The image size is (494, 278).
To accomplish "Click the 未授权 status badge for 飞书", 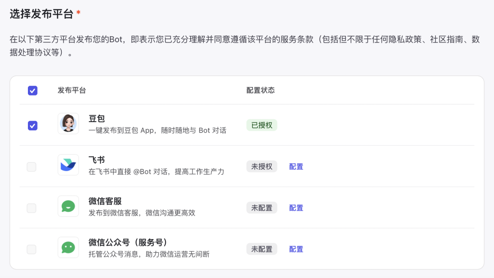I will pyautogui.click(x=262, y=166).
